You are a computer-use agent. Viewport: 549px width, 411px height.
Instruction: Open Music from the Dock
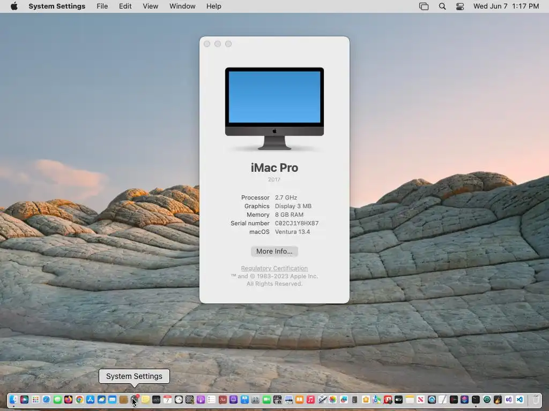click(x=310, y=399)
